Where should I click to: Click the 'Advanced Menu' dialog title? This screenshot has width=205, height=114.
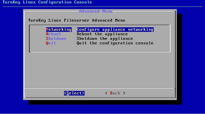pos(96,11)
